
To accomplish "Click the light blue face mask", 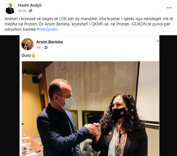I will [66, 104].
